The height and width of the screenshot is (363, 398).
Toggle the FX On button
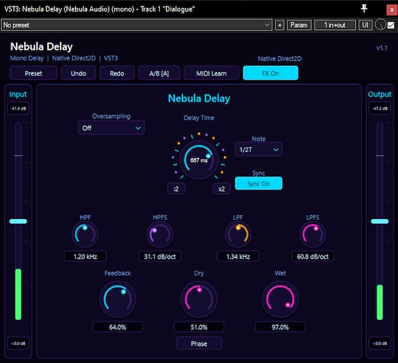point(271,73)
